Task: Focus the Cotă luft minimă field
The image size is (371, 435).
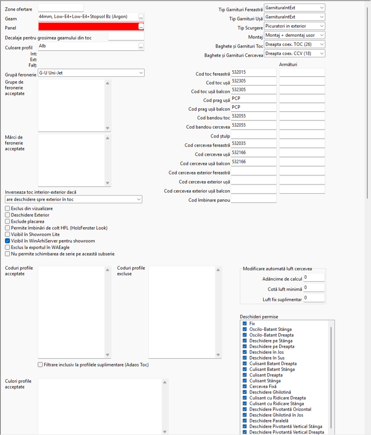Action: [314, 288]
